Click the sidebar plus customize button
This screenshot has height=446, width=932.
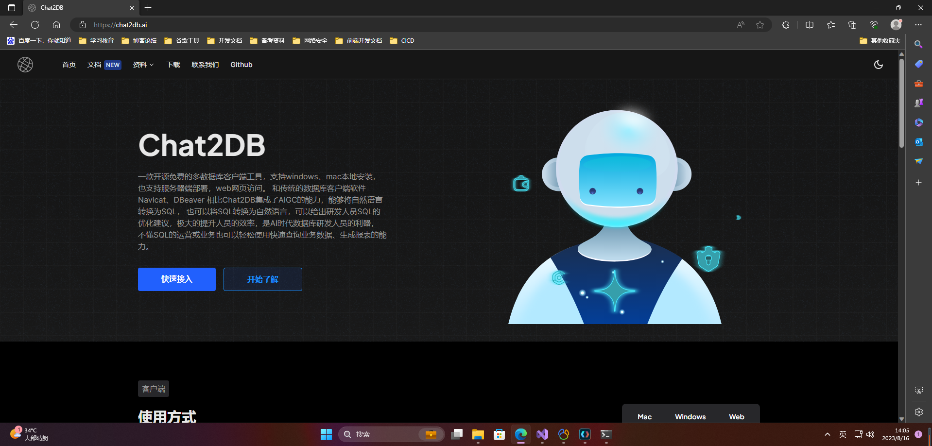918,183
